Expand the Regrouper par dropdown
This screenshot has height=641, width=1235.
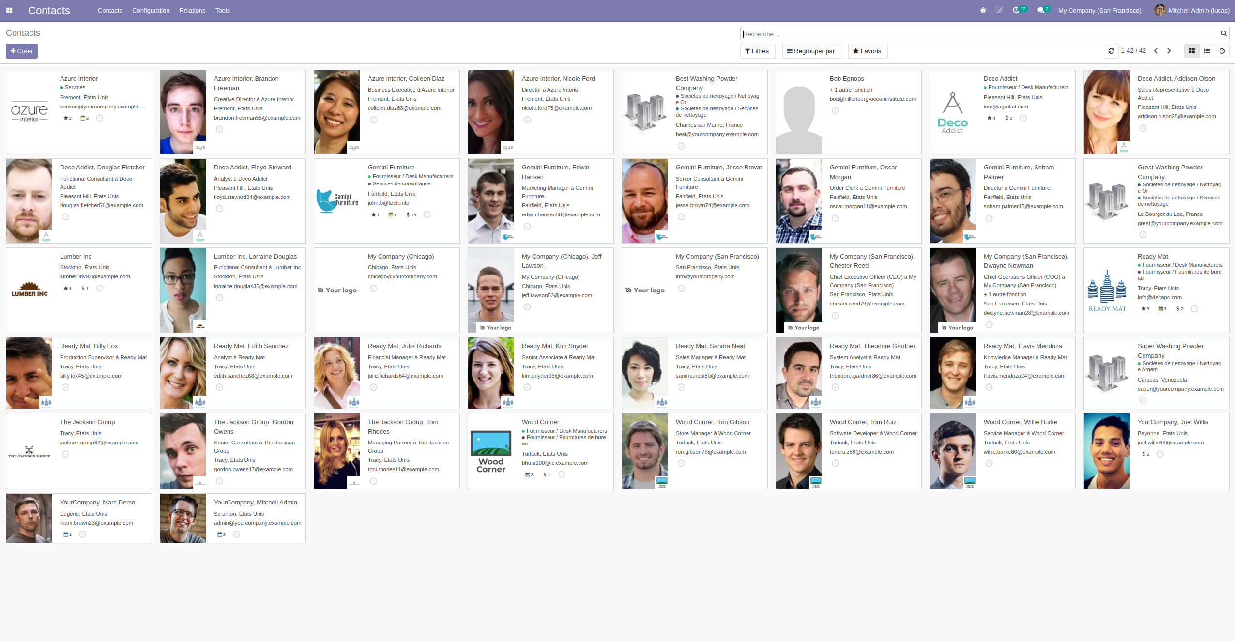pos(811,51)
